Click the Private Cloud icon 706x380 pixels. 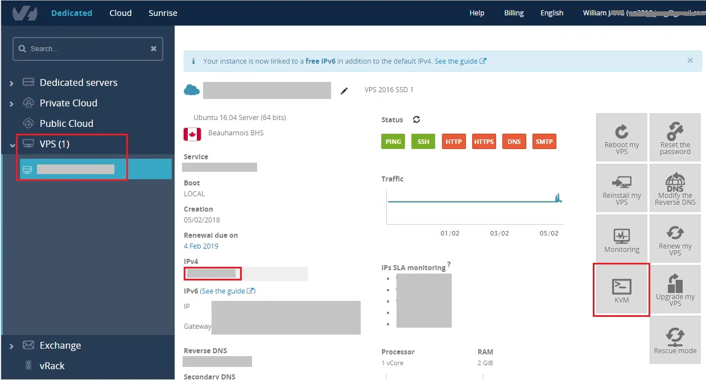point(28,103)
